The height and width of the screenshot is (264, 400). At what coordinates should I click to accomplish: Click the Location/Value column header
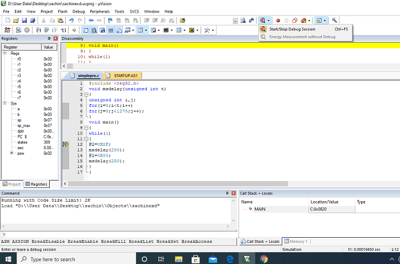point(331,202)
